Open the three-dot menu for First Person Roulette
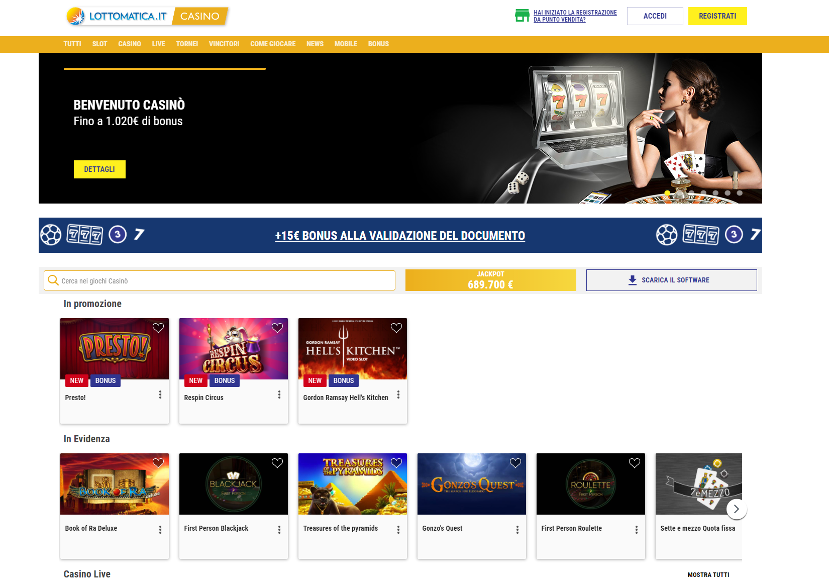Screen dimensions: 829x586 tap(637, 530)
